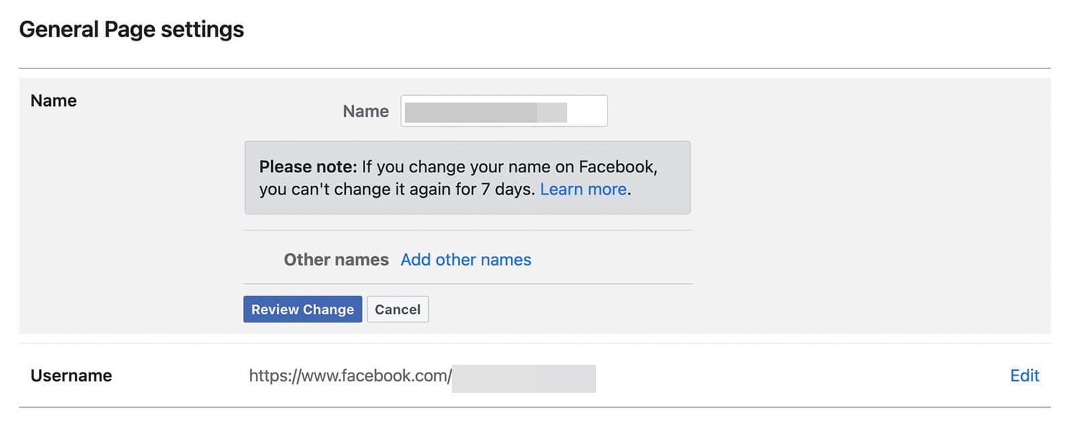Click the Other names label

336,259
